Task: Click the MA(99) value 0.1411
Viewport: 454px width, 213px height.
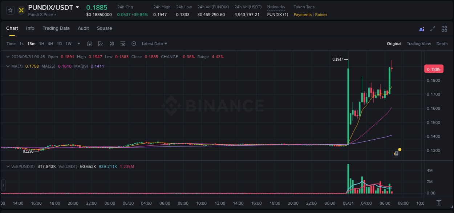Action: pyautogui.click(x=97, y=66)
